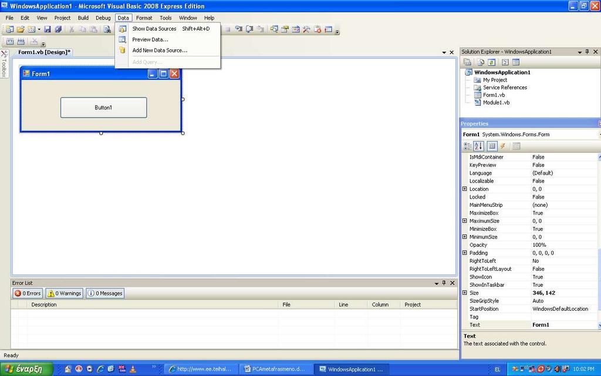Click the Find in Files toolbar icon
This screenshot has height=376, width=601.
click(x=107, y=29)
